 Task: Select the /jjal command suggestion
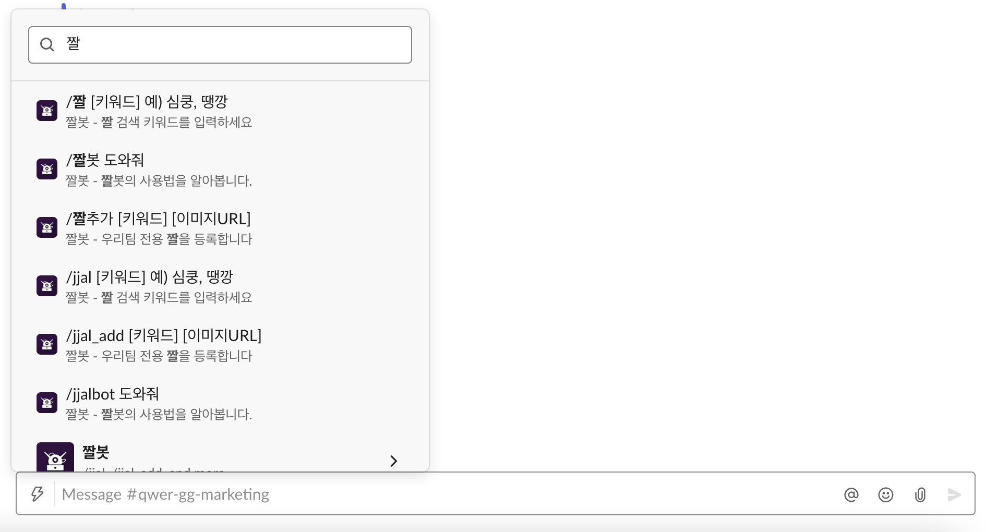pos(157,286)
